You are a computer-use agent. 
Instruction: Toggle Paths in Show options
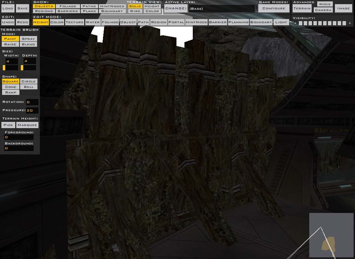[x=89, y=6]
